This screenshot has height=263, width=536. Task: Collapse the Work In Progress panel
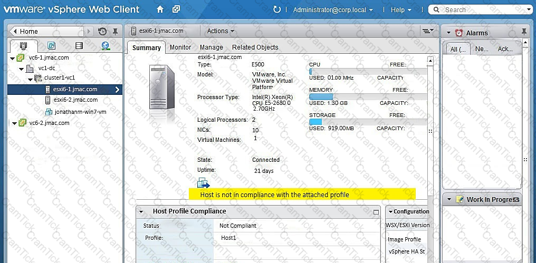[448, 199]
